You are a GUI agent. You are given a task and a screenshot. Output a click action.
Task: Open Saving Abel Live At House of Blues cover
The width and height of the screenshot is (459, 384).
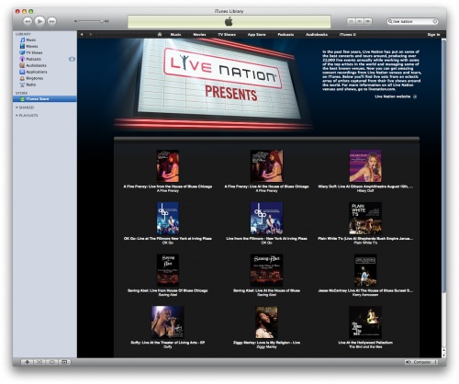pos(266,270)
